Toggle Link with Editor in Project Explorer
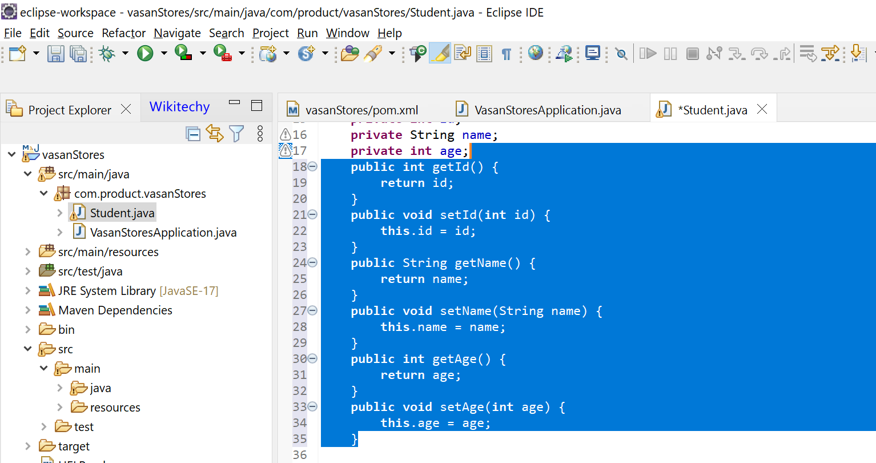Screen dimensions: 876x463 (x=215, y=134)
